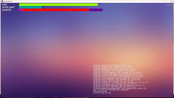Click the purple SESSION bar segment
This screenshot has height=98, width=174.
[x=96, y=10]
